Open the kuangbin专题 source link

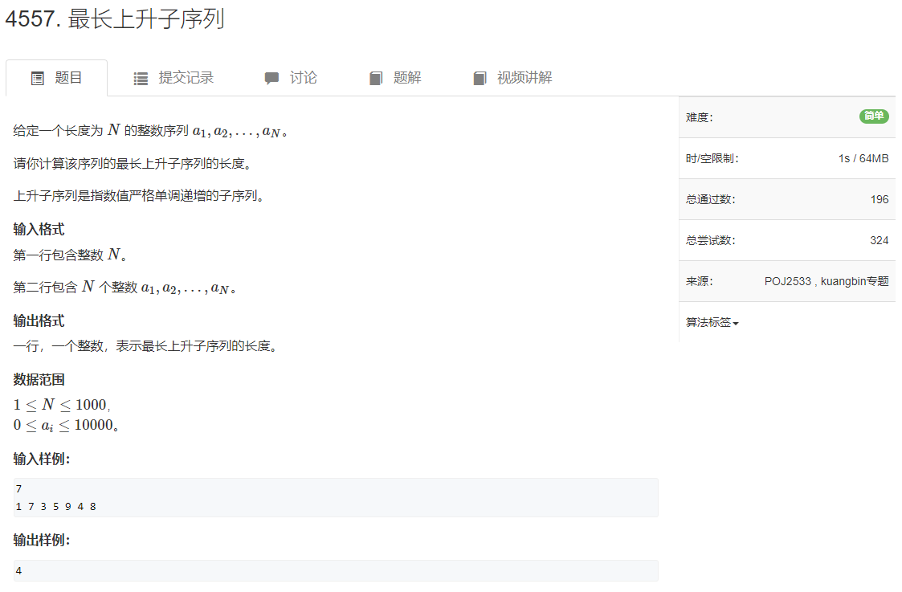pyautogui.click(x=855, y=281)
